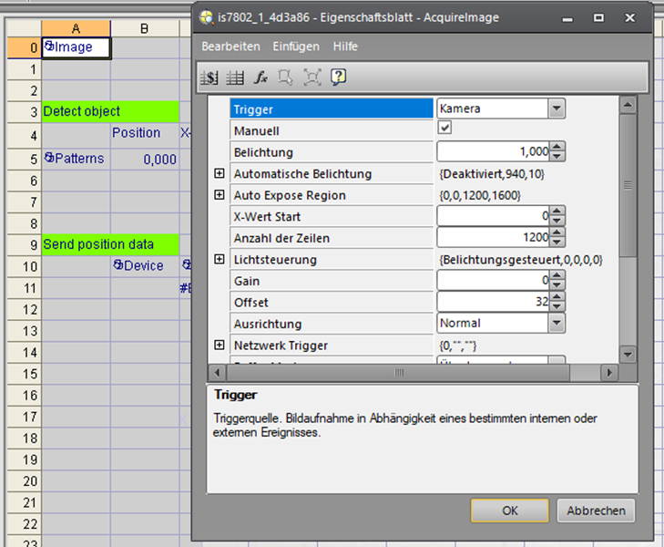Click the Abbrechen button
The height and width of the screenshot is (547, 664).
tap(596, 510)
